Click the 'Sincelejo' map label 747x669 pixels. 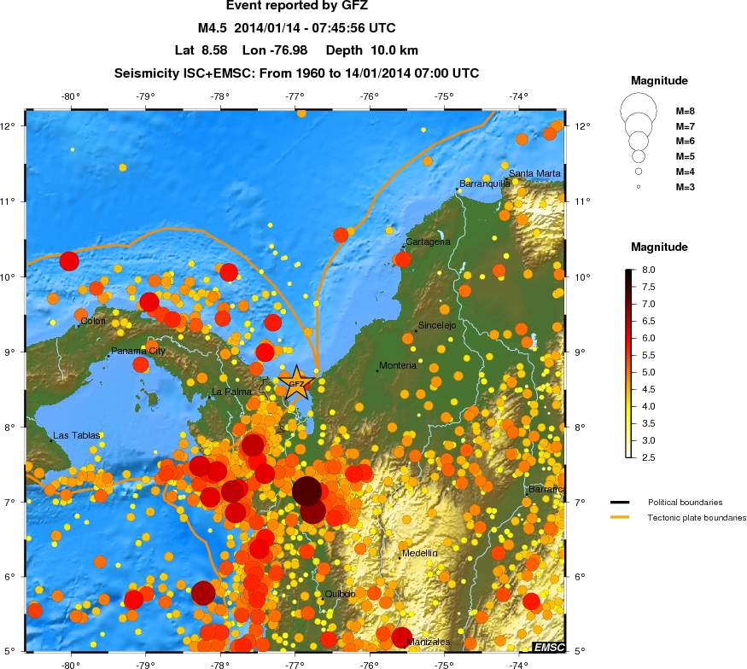tap(437, 325)
